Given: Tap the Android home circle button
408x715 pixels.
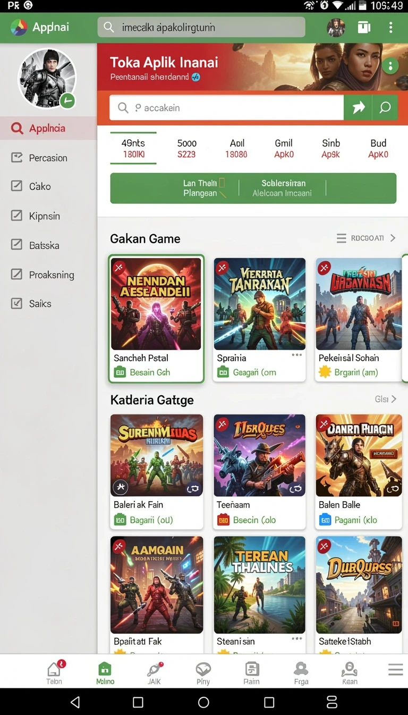Looking at the screenshot, I should [203, 702].
